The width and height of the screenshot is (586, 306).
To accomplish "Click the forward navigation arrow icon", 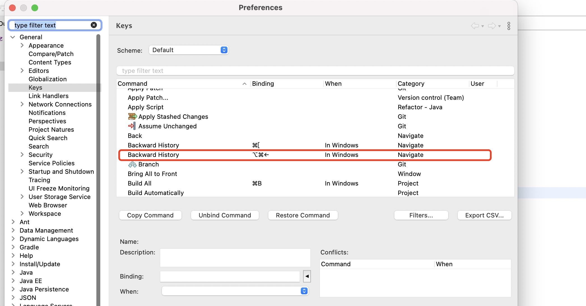I will pos(492,26).
